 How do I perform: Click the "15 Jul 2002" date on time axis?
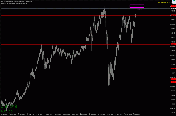(x=21, y=114)
